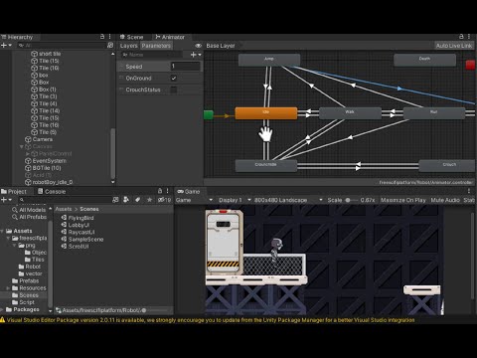Select the Walk state node
Screen dimensions: 477x358
pos(350,113)
